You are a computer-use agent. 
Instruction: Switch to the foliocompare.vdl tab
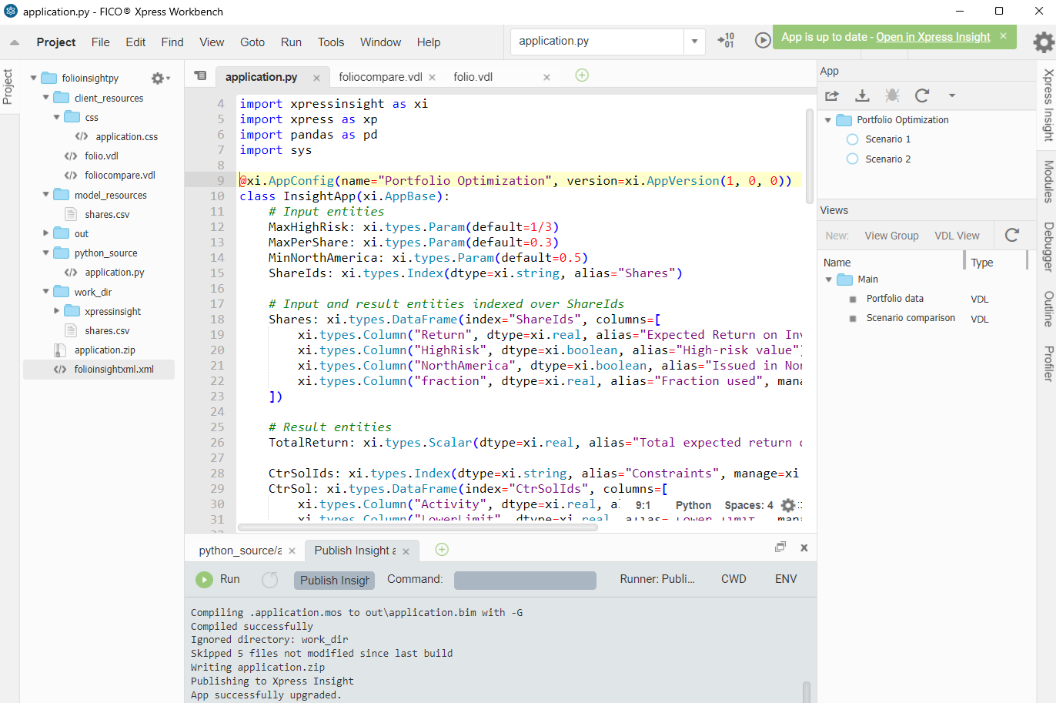(x=380, y=77)
